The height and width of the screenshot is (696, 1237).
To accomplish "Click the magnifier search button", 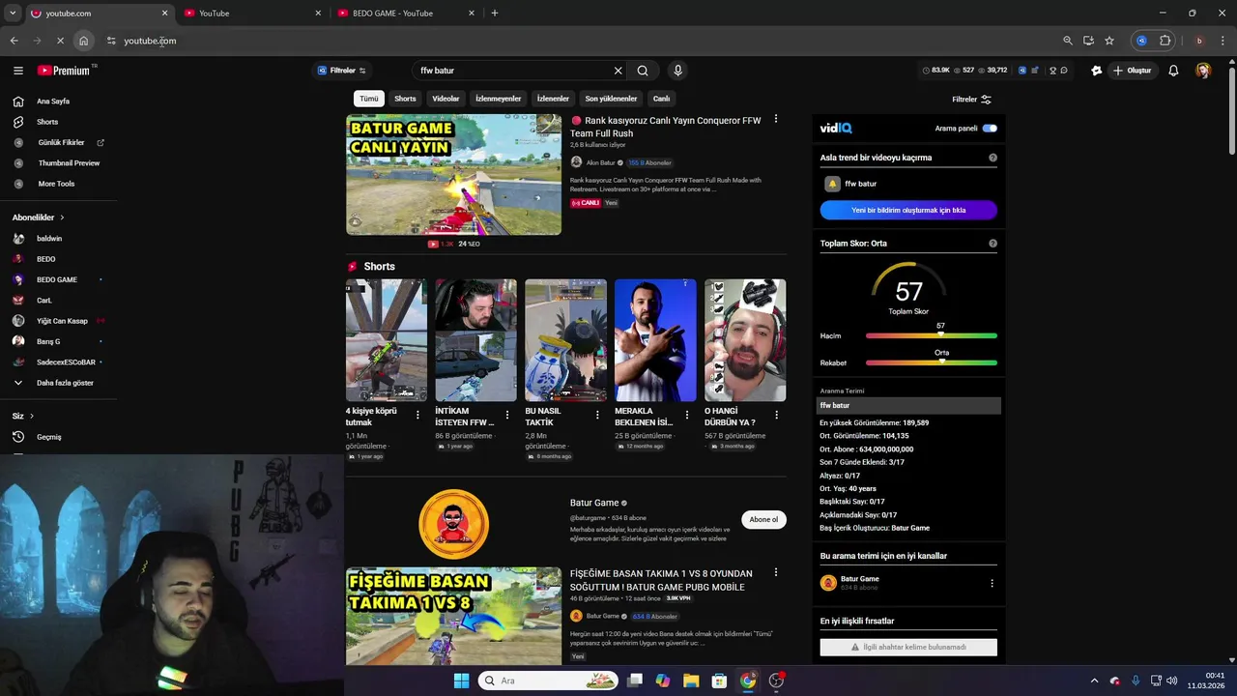I will pos(643,71).
